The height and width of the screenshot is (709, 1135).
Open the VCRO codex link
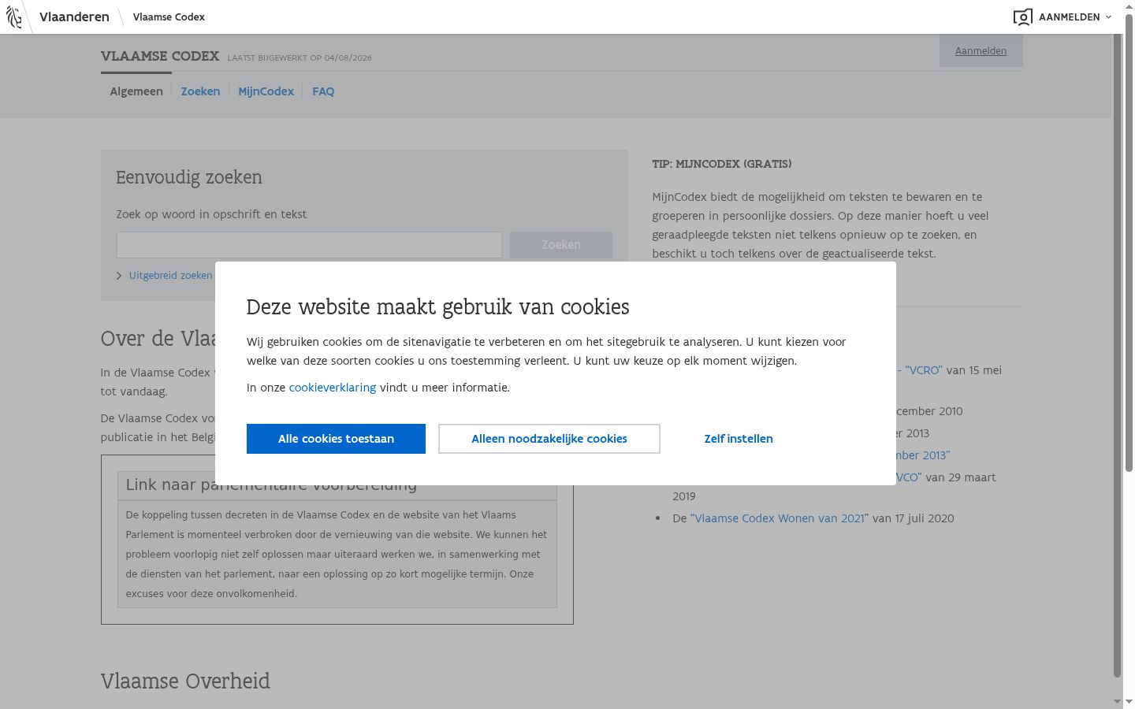pyautogui.click(x=923, y=370)
